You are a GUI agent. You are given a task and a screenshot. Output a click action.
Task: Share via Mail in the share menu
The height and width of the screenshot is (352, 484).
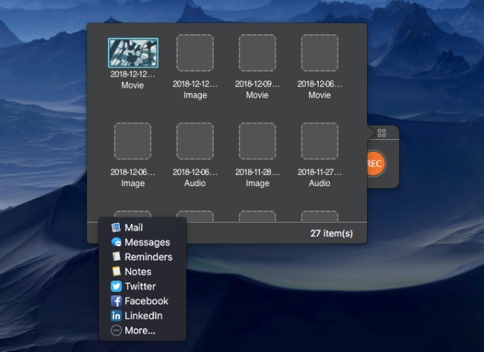tap(143, 228)
